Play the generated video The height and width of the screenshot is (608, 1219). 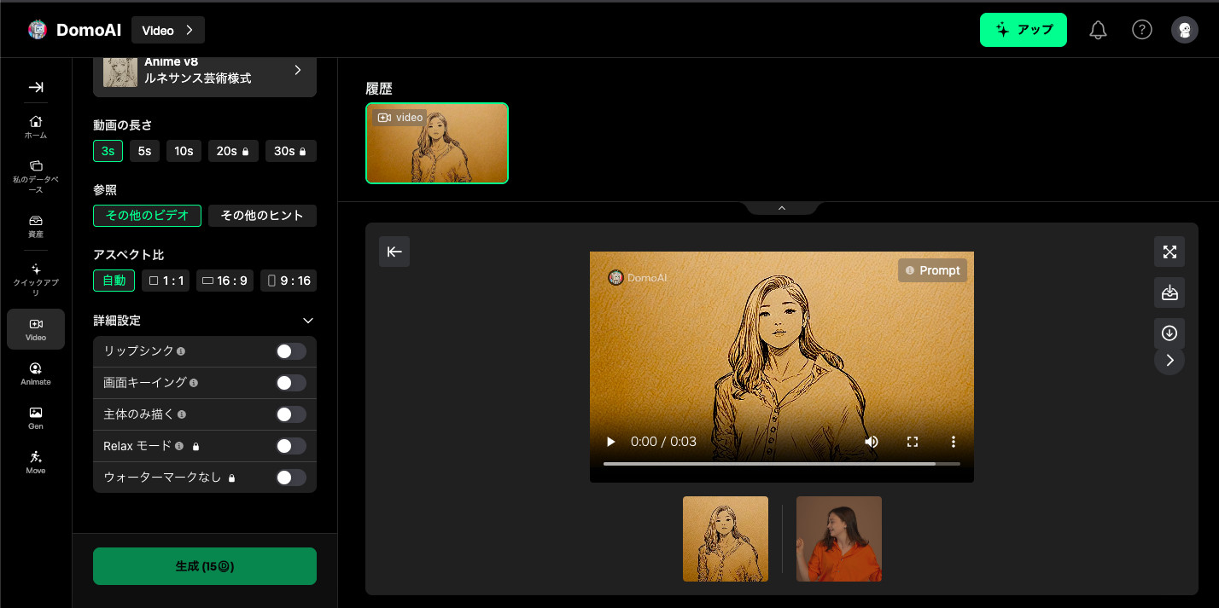(x=610, y=442)
